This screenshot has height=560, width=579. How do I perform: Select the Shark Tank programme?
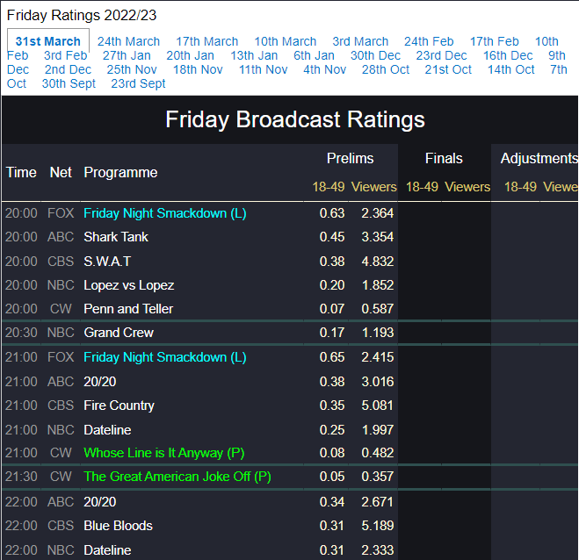point(116,237)
